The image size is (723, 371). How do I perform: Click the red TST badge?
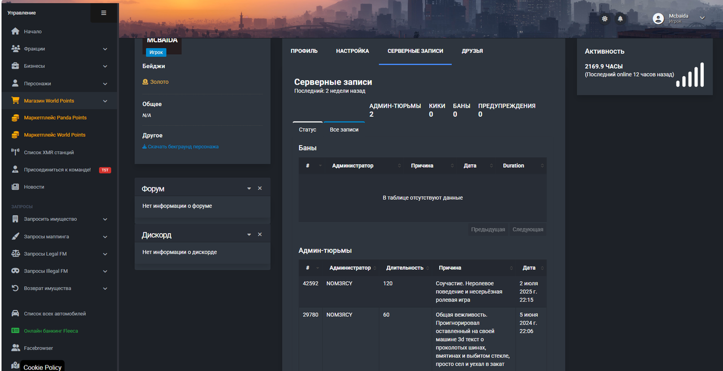pos(105,170)
